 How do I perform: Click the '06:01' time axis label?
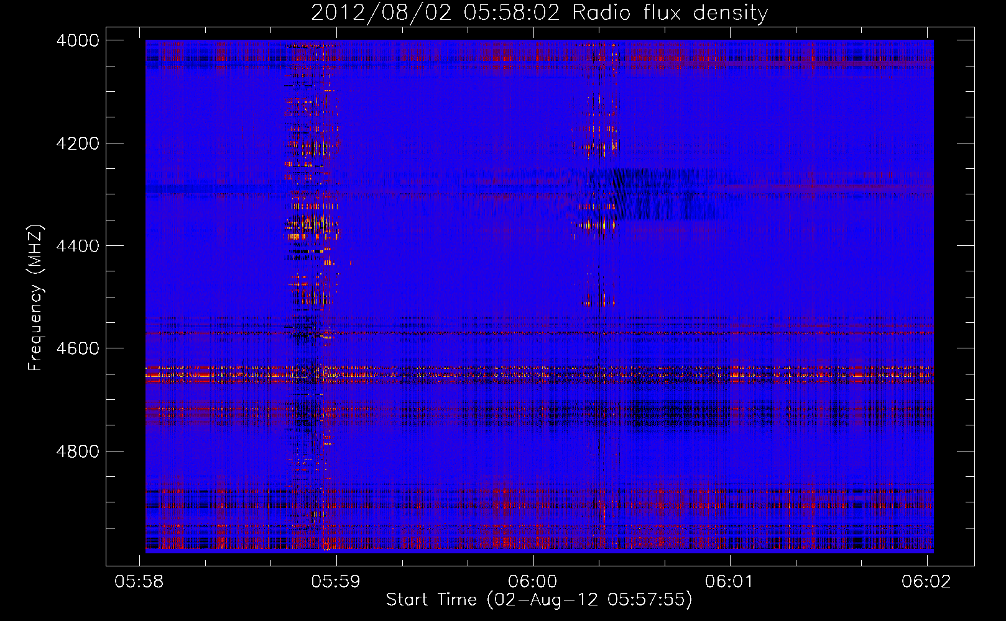[729, 581]
